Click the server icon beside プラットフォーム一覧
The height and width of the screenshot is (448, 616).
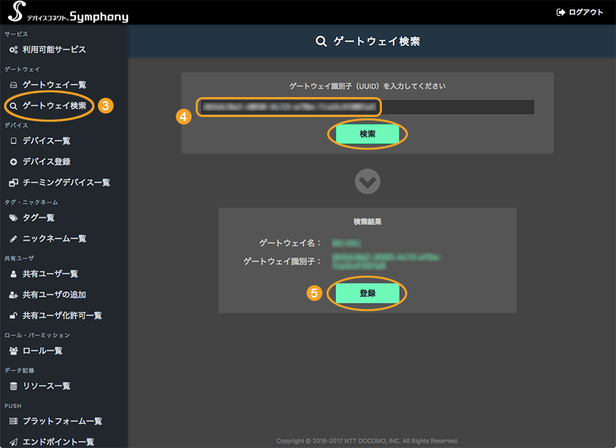pyautogui.click(x=14, y=421)
